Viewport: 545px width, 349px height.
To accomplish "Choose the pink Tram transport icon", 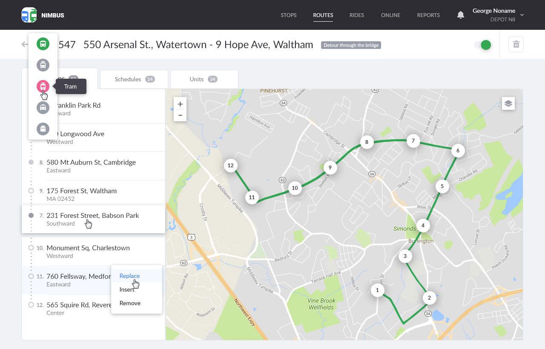I will click(x=43, y=86).
